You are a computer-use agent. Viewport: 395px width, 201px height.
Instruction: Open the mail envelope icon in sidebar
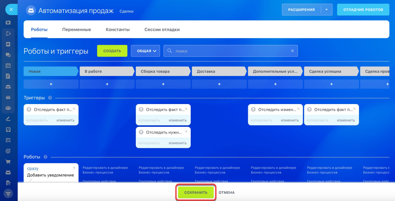[x=8, y=98]
